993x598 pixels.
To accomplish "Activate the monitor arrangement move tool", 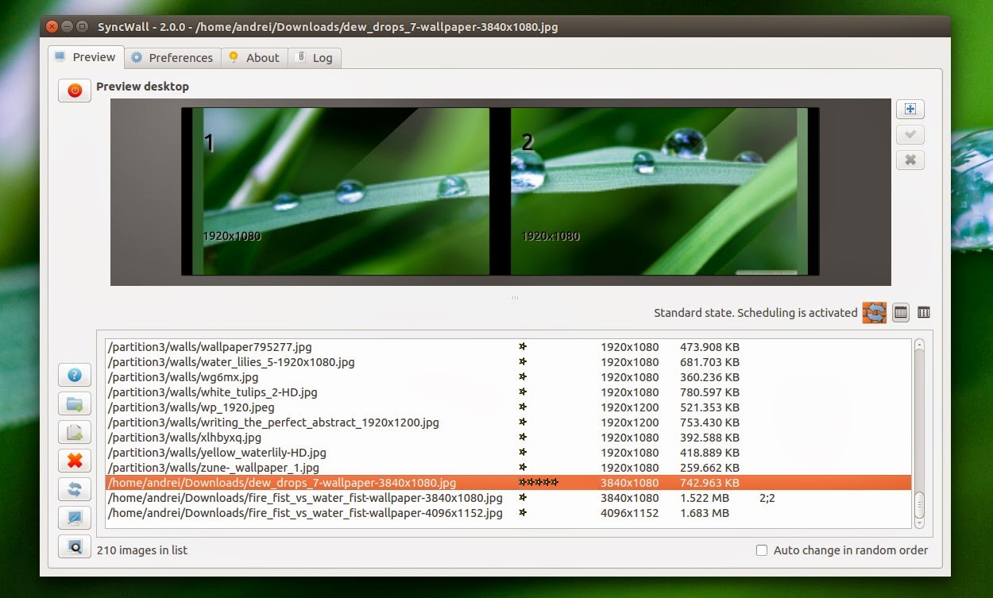I will tap(910, 109).
